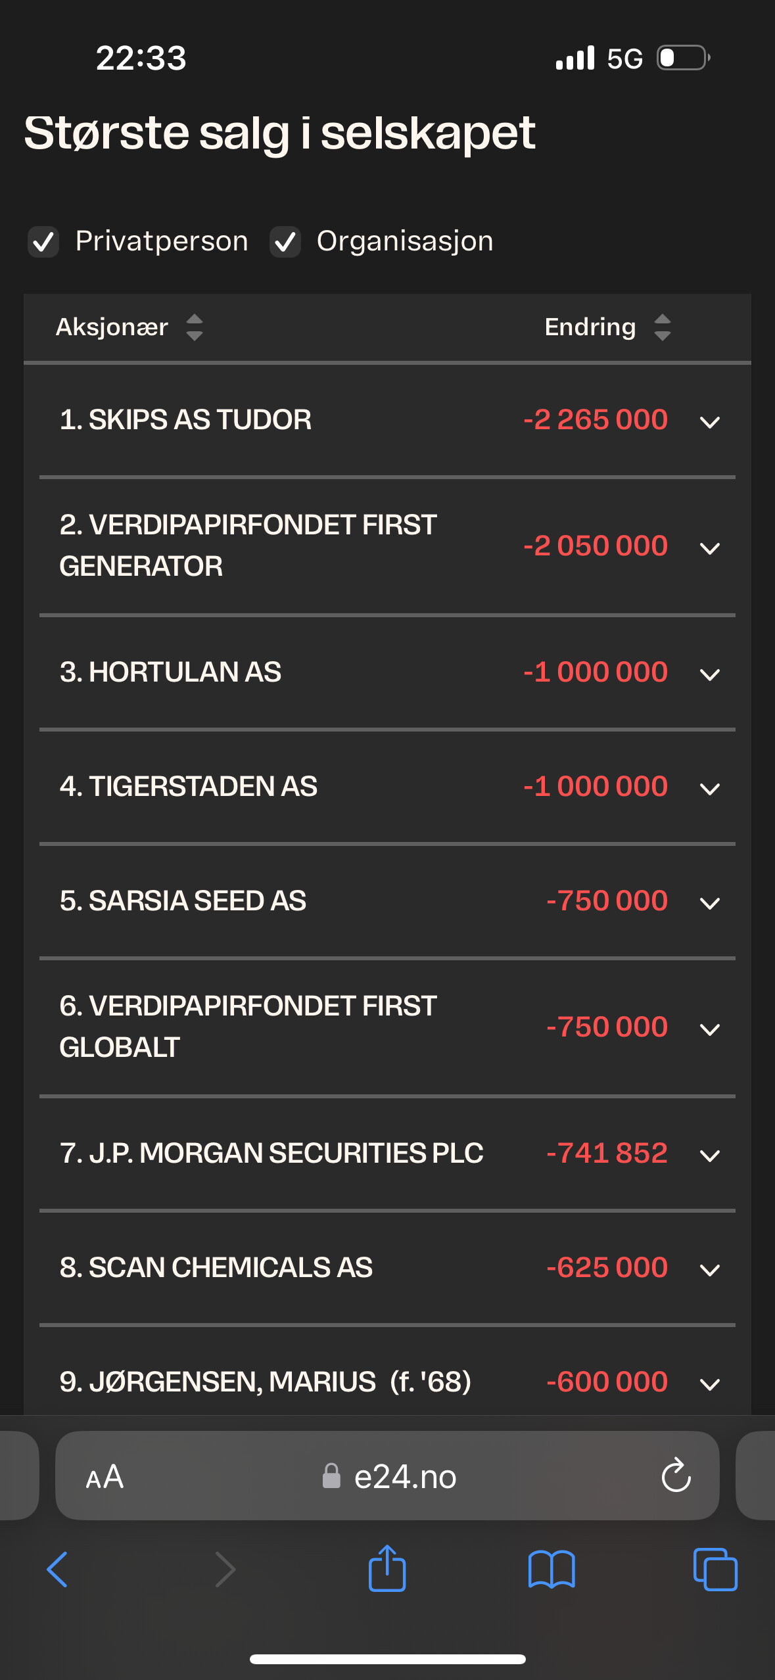This screenshot has width=775, height=1680.
Task: Expand the SARSIA SEED AS chevron
Action: click(x=710, y=903)
